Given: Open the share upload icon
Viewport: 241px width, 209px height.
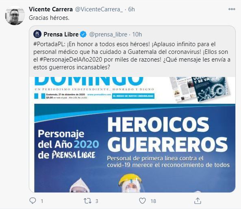Looking at the screenshot, I should pos(198,200).
